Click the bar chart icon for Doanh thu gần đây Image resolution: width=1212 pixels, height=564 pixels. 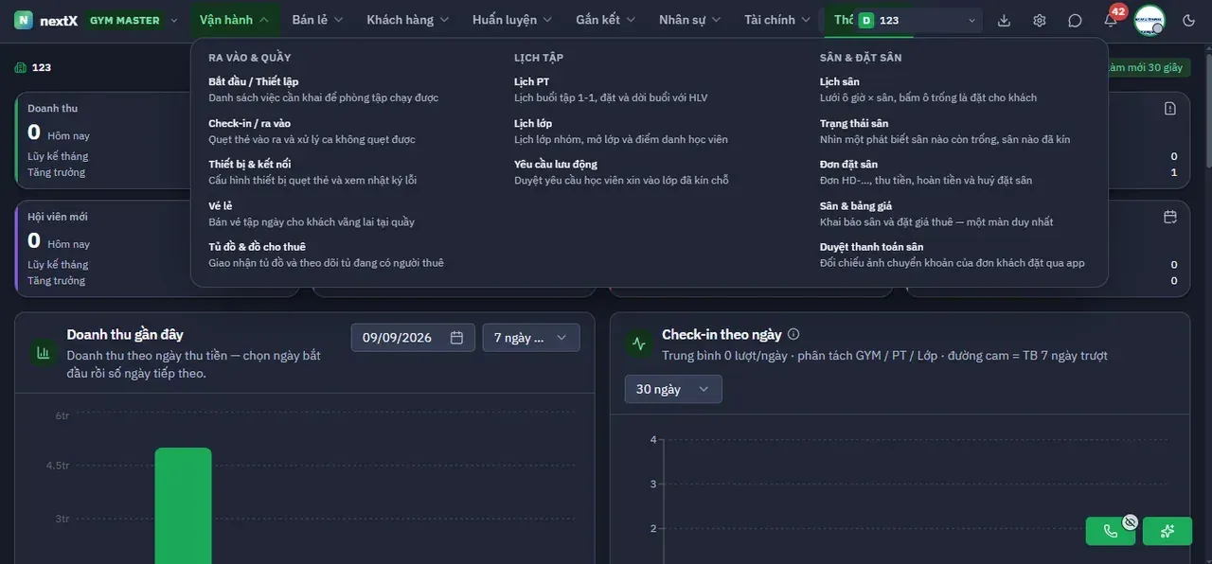[43, 353]
